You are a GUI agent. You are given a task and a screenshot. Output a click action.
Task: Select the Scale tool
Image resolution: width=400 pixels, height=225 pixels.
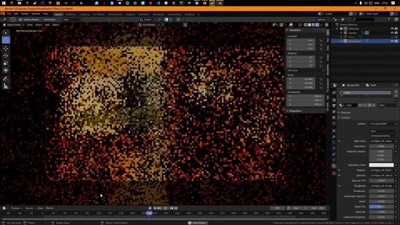pos(6,63)
